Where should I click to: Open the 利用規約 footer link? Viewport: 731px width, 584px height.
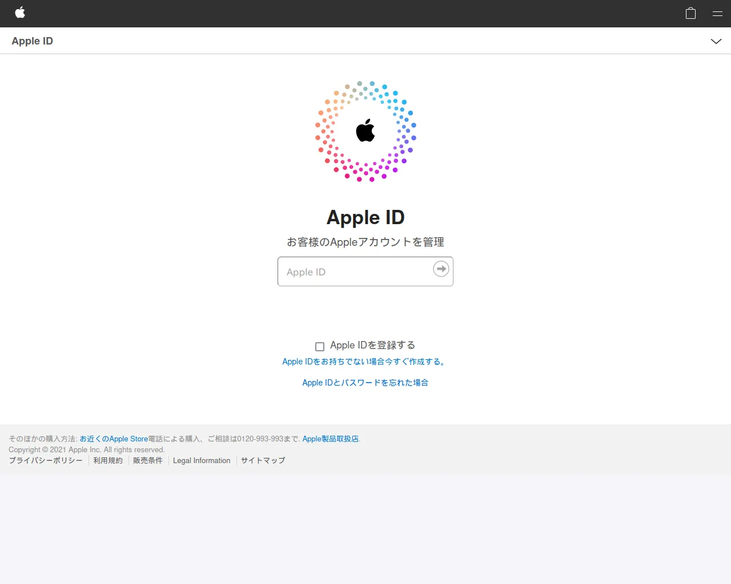pyautogui.click(x=107, y=460)
